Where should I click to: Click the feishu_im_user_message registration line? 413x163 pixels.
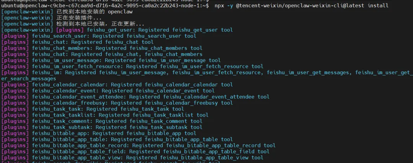pyautogui.click(x=126, y=61)
